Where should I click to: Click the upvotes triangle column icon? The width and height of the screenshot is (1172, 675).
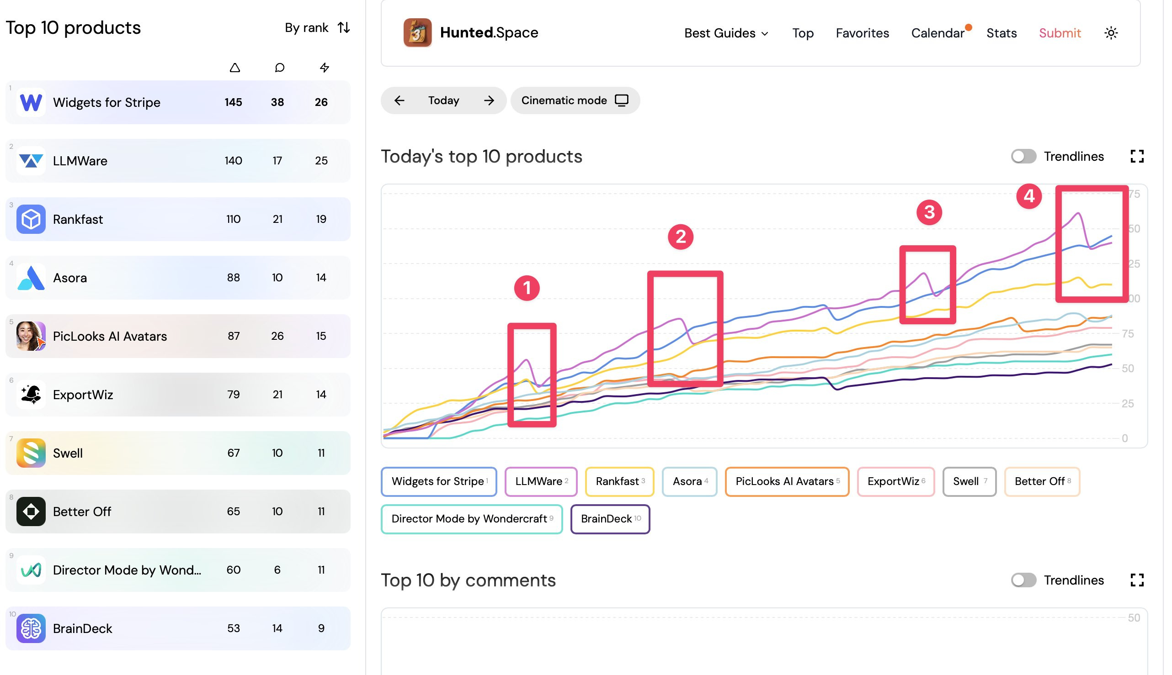(x=235, y=68)
